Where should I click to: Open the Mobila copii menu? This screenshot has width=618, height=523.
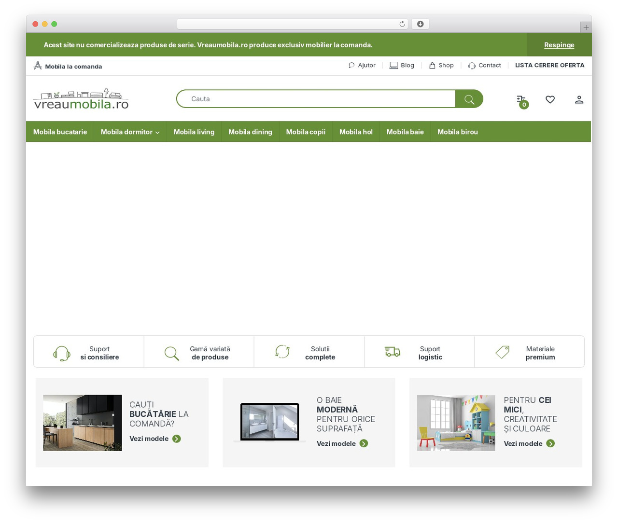306,132
